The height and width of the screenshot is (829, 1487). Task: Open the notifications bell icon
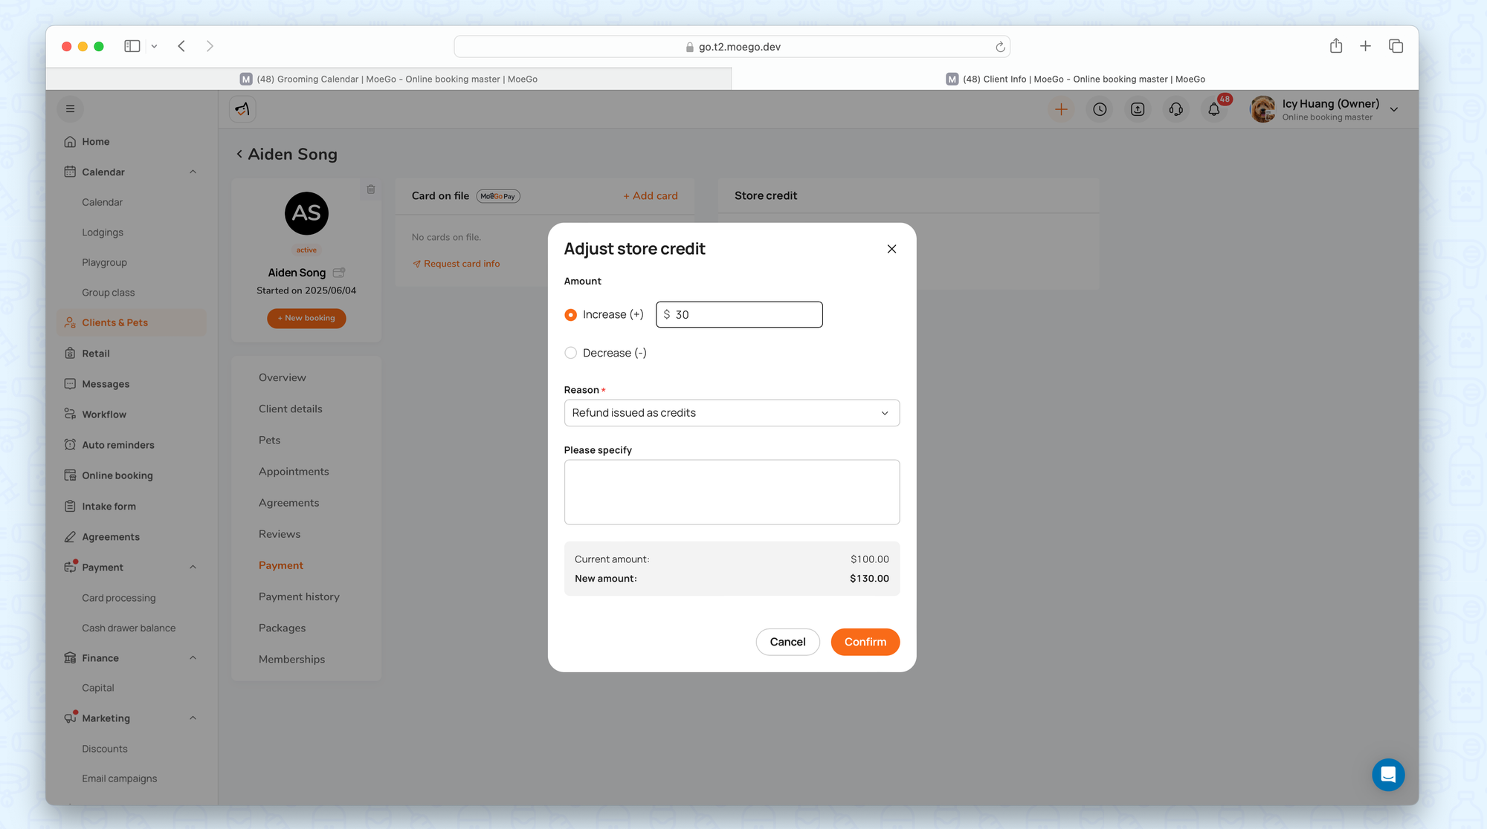[x=1213, y=110]
